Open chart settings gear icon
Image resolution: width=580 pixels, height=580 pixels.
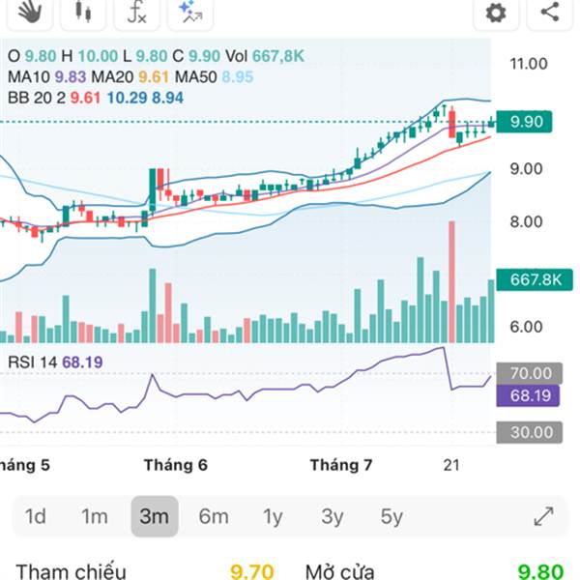pyautogui.click(x=496, y=13)
